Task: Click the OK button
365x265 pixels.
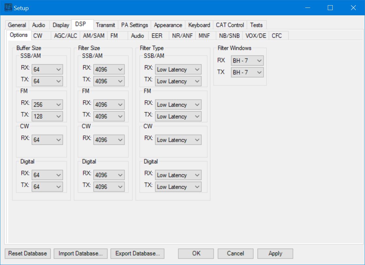Action: click(x=196, y=254)
